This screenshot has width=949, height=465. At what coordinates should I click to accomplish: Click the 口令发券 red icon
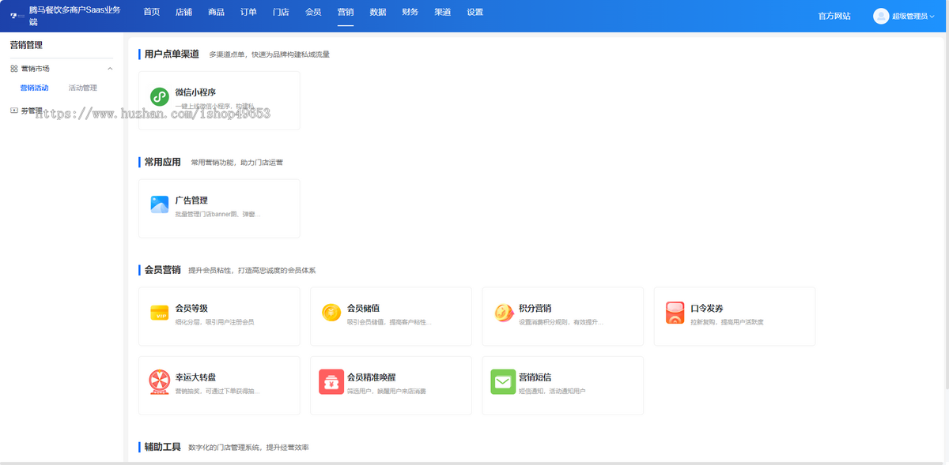tap(675, 313)
